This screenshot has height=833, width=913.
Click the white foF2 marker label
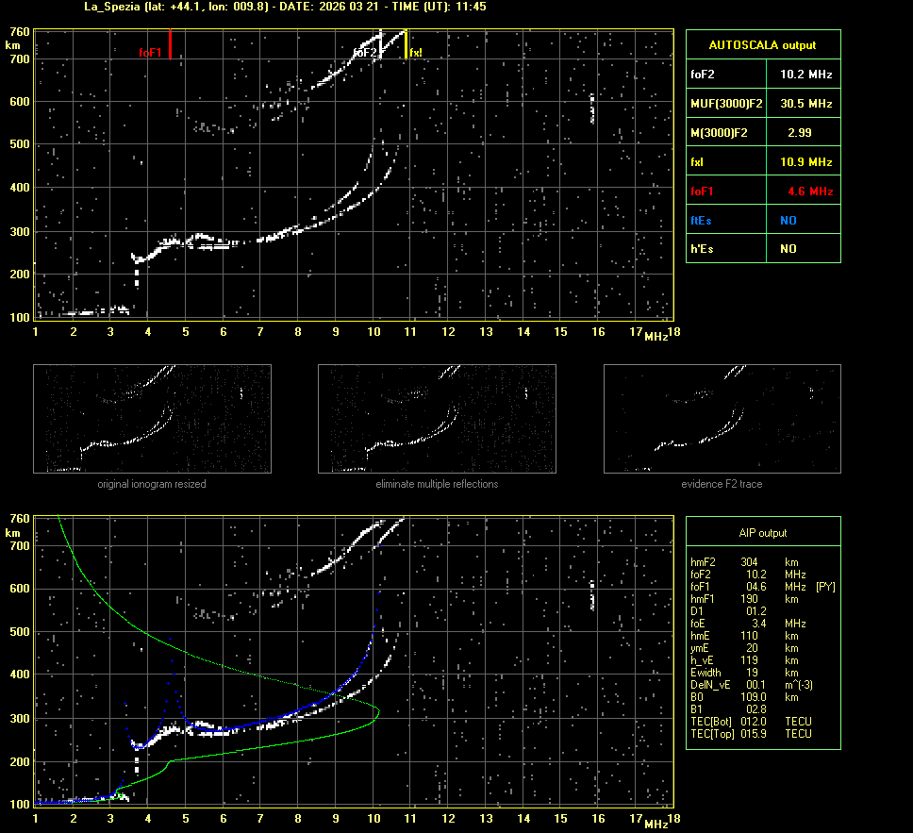pos(365,53)
